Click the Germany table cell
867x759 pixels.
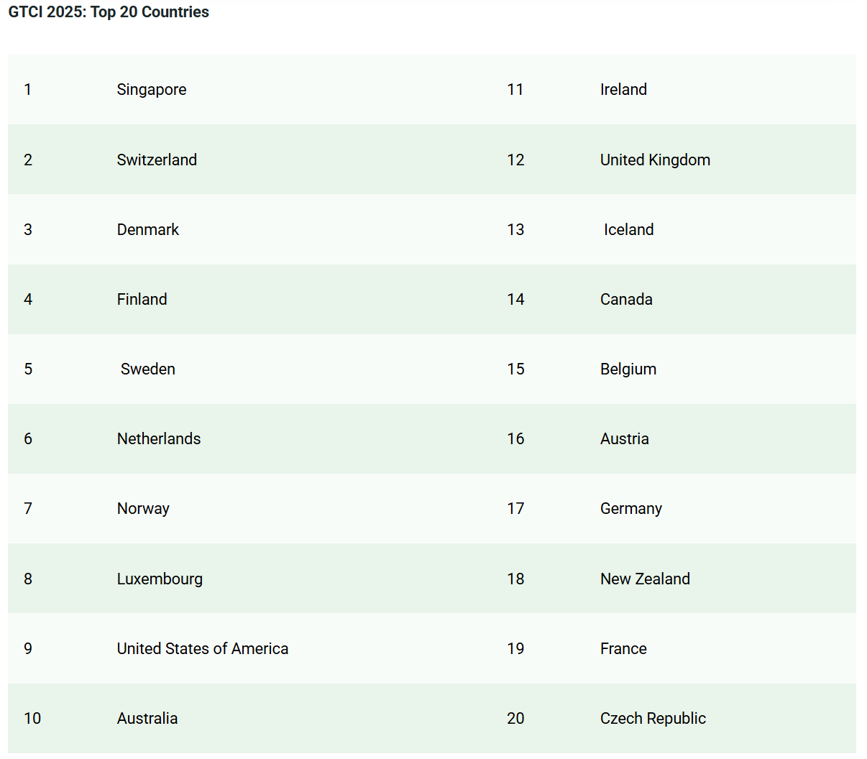(631, 508)
